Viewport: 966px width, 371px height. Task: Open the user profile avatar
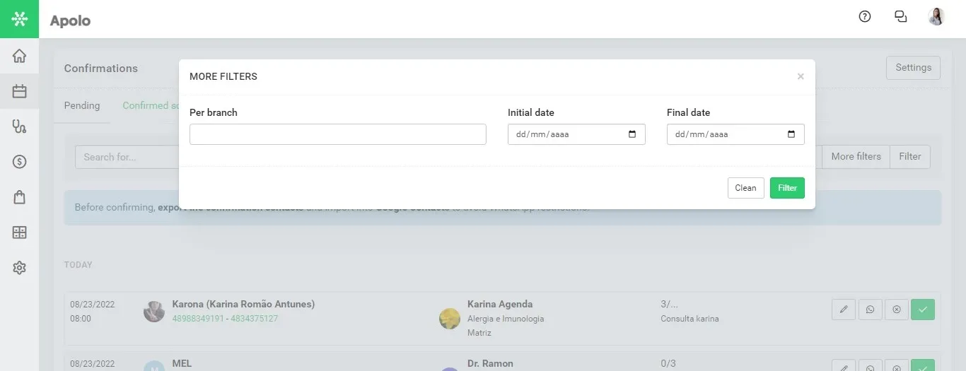[936, 17]
